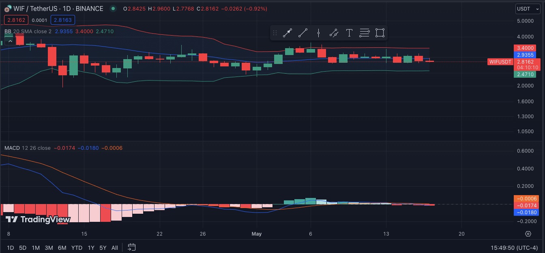Click the blue 2.9355 basis price label
Image resolution: width=545 pixels, height=253 pixels.
tap(526, 55)
